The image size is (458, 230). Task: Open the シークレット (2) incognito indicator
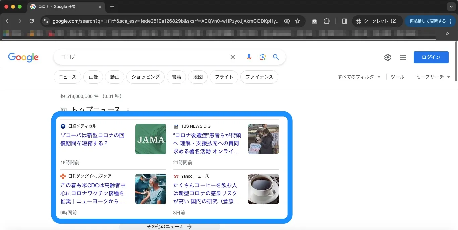pyautogui.click(x=377, y=21)
